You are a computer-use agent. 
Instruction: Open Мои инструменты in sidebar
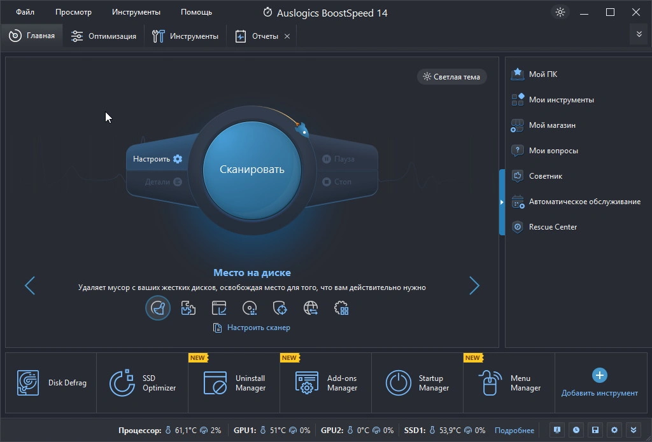click(553, 100)
